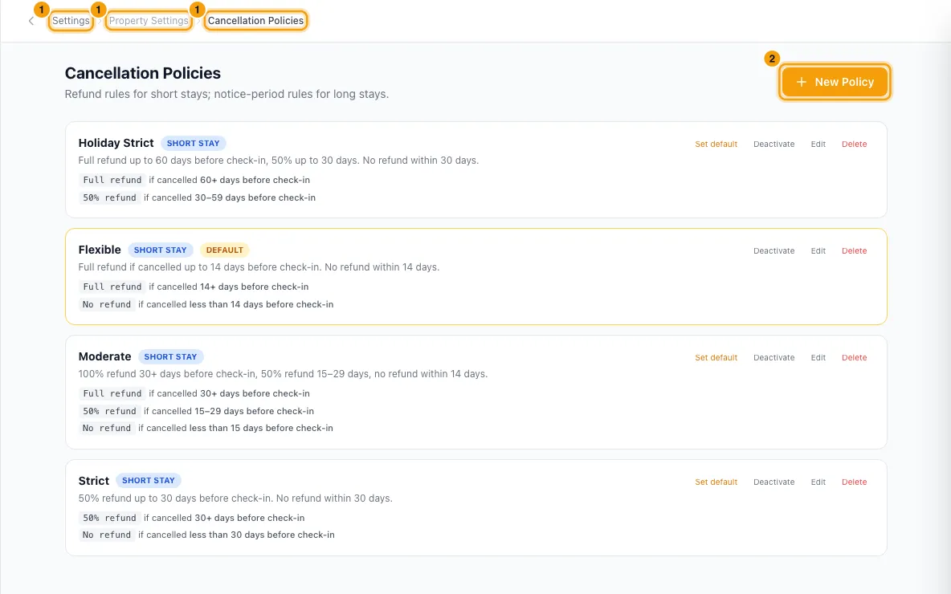Click '50% refund' tag in the 30+ days rule
This screenshot has height=594, width=951.
tap(109, 518)
